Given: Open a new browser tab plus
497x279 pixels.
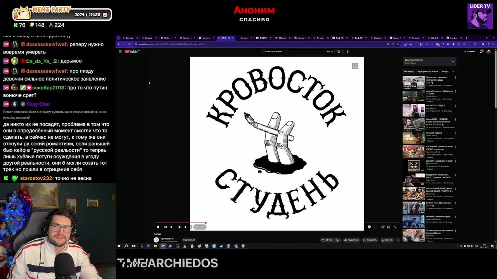Looking at the screenshot, I should pos(467,38).
